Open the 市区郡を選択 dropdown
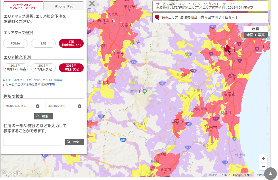Image resolution: width=278 pixels, height=180 pixels. pos(64,106)
